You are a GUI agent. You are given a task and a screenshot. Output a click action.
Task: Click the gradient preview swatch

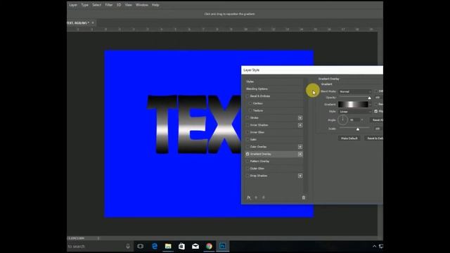click(x=353, y=105)
